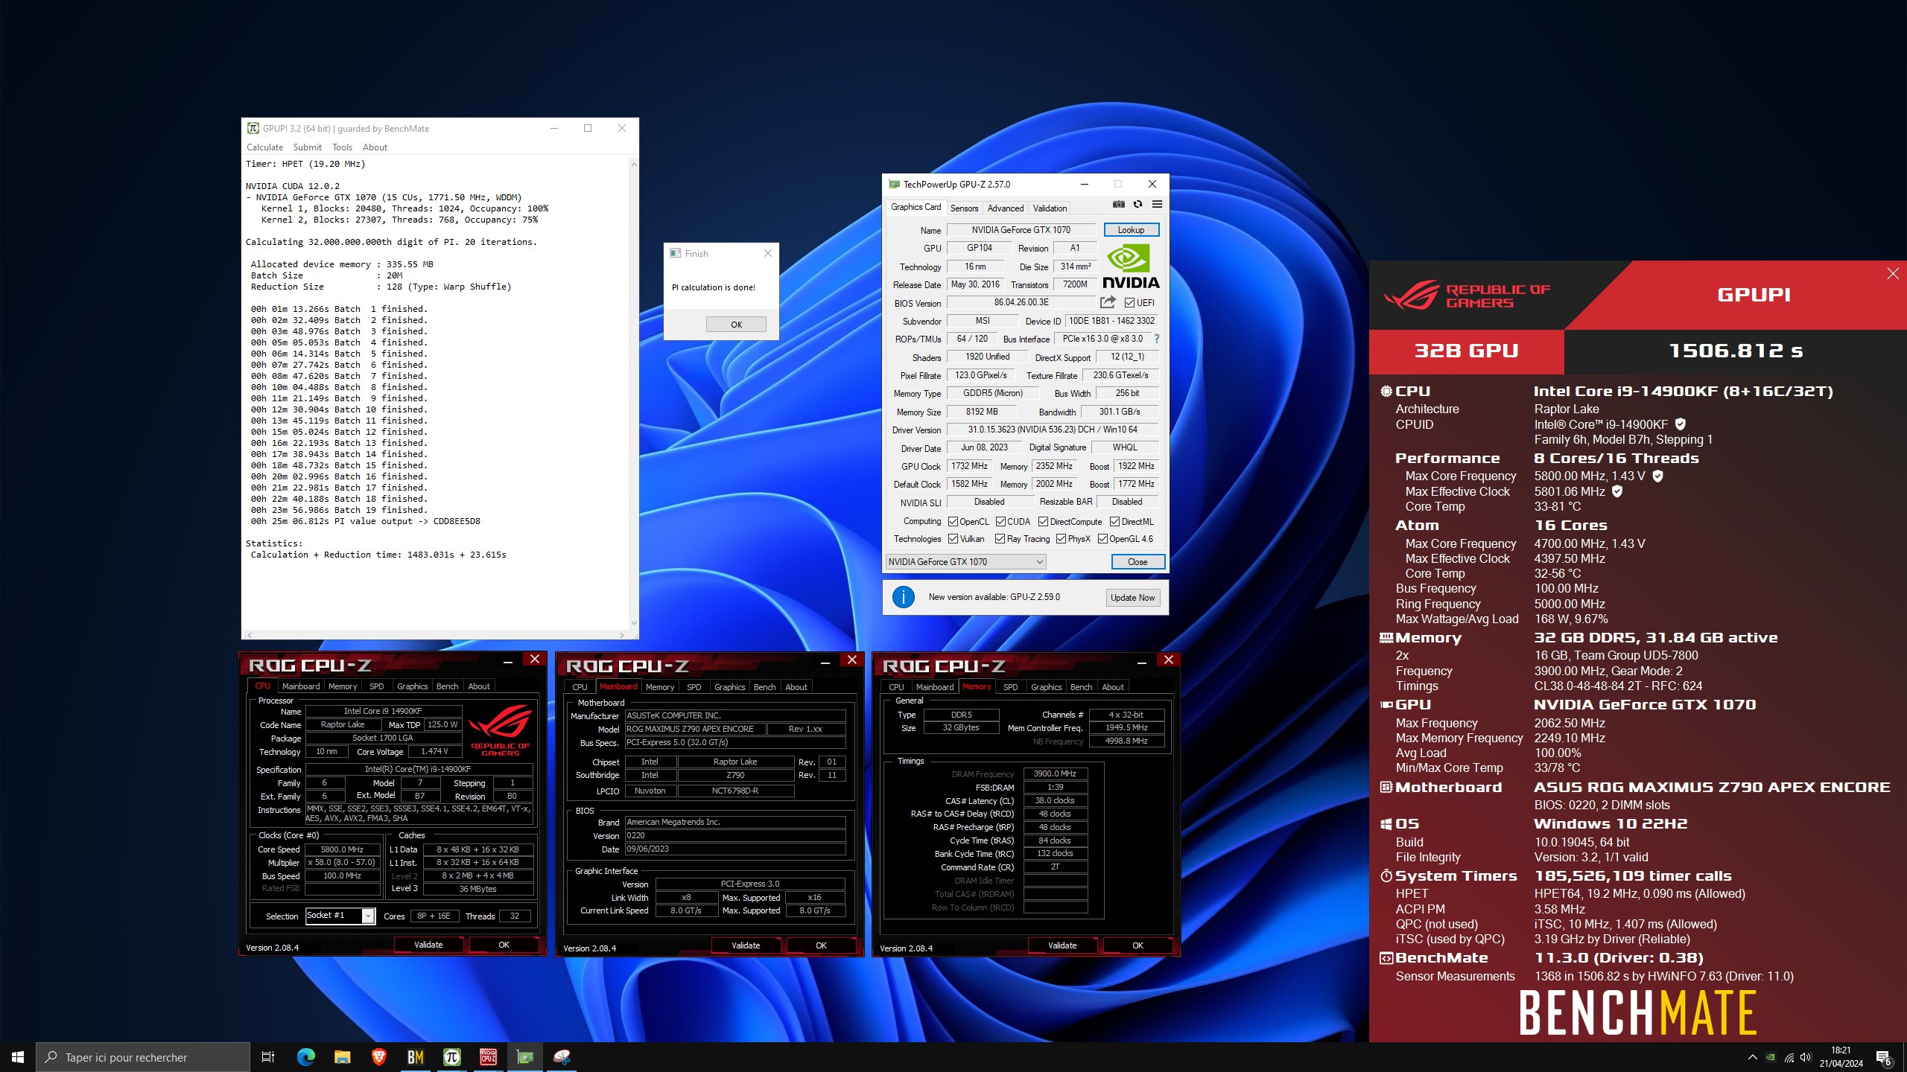Image resolution: width=1907 pixels, height=1072 pixels.
Task: Click Update Now for GPU-Z 2.59.0
Action: pyautogui.click(x=1132, y=597)
